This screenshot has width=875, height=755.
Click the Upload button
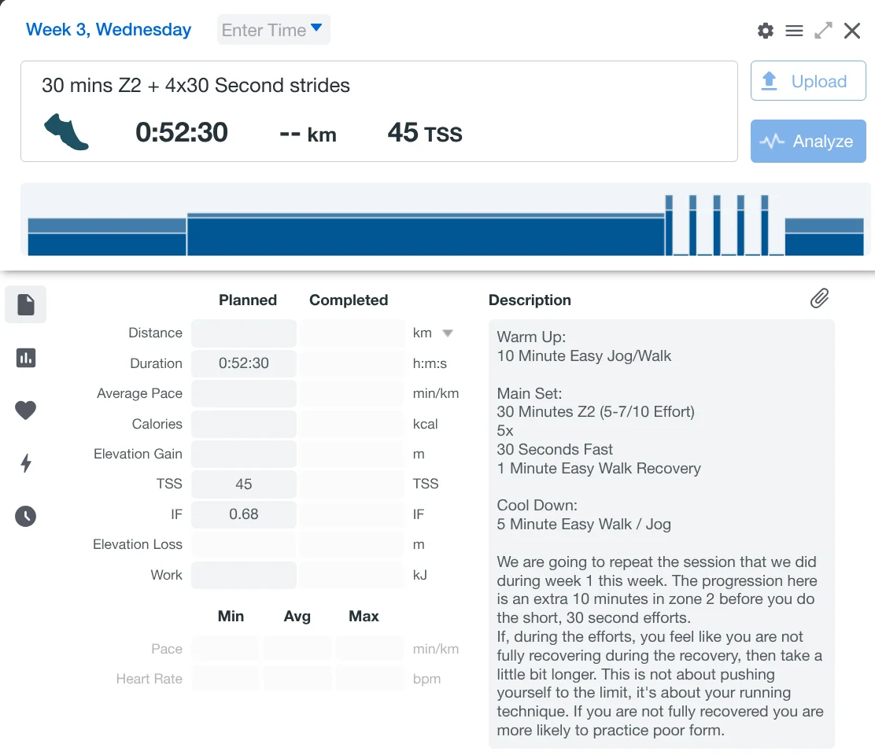tap(808, 81)
